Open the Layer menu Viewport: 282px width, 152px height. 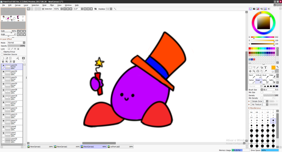[x=26, y=5]
